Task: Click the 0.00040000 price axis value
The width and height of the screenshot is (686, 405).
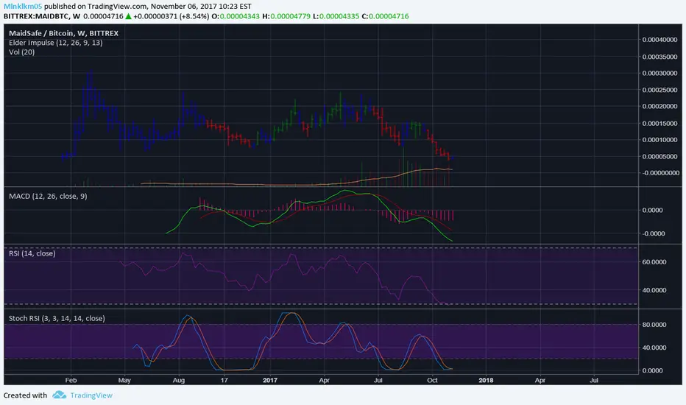Action: (660, 40)
